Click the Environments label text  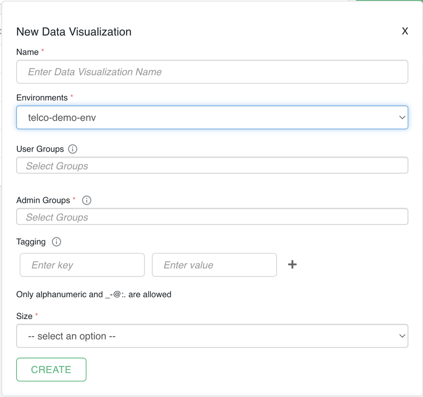pyautogui.click(x=42, y=98)
